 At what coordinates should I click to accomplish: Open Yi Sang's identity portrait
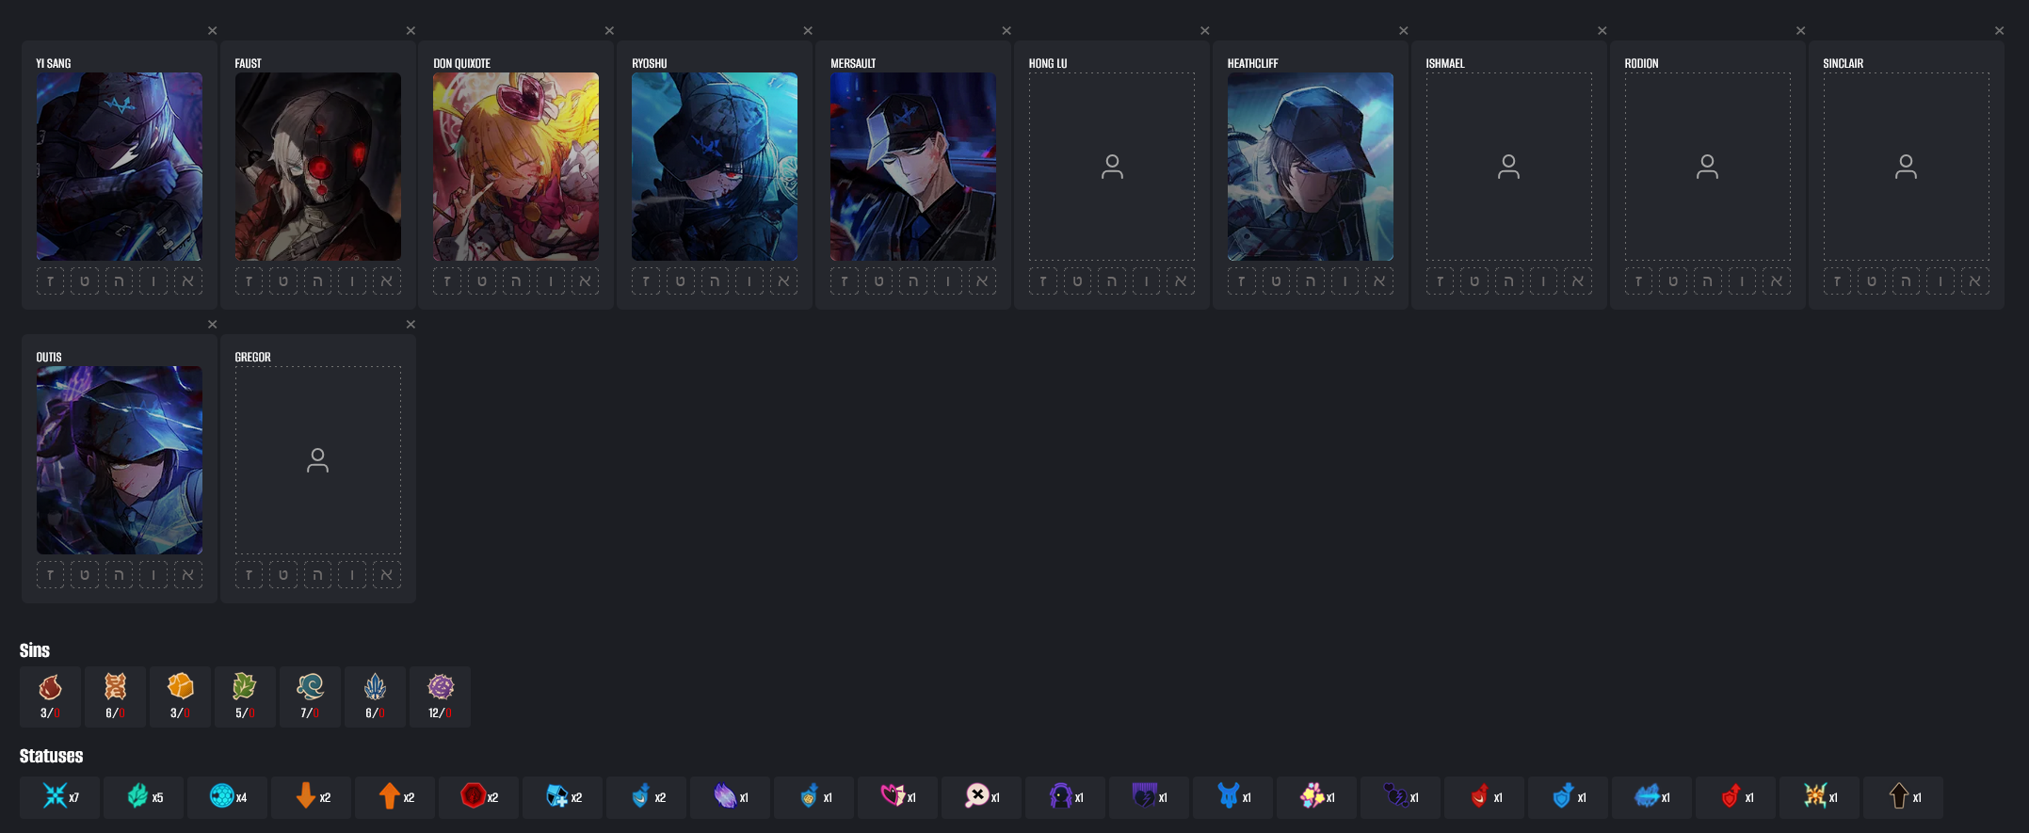(120, 167)
